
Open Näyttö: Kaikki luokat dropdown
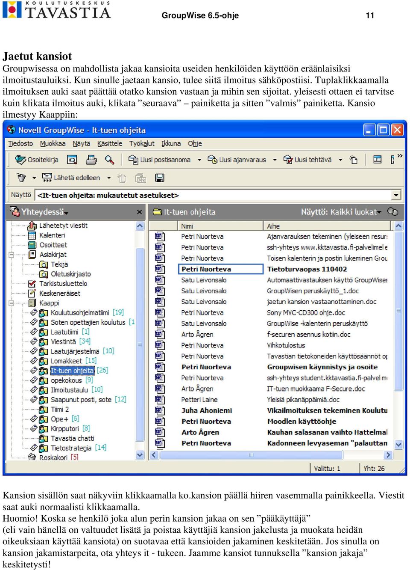tap(341, 212)
